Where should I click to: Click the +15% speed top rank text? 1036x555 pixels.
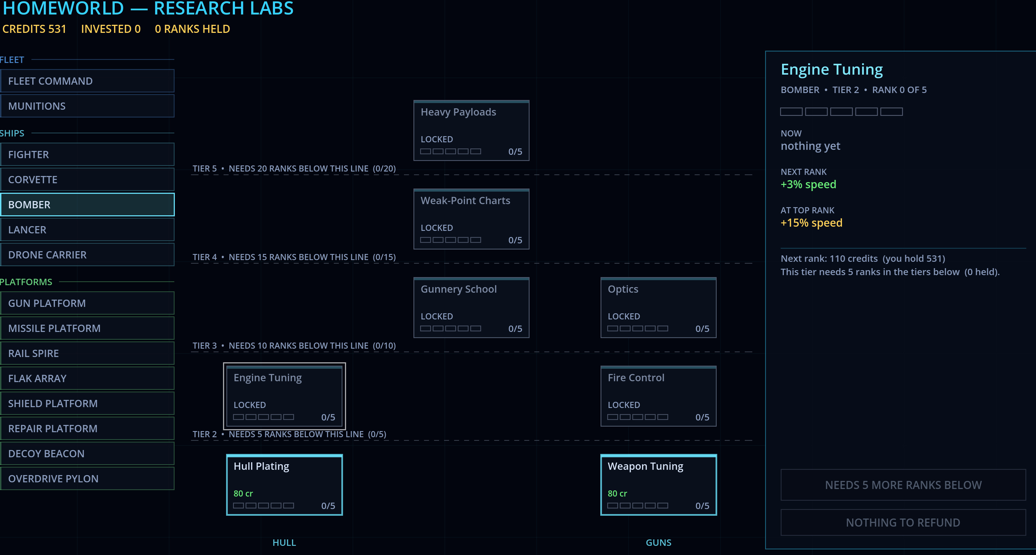[x=811, y=223]
